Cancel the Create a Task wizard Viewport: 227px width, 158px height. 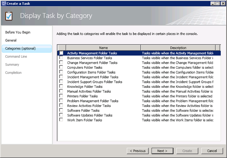212,151
